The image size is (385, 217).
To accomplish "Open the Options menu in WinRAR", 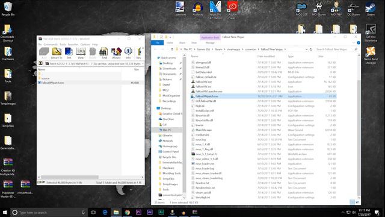I will point(85,45).
